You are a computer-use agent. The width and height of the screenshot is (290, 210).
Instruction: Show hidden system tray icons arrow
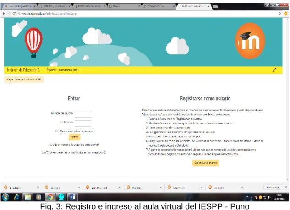point(252,197)
